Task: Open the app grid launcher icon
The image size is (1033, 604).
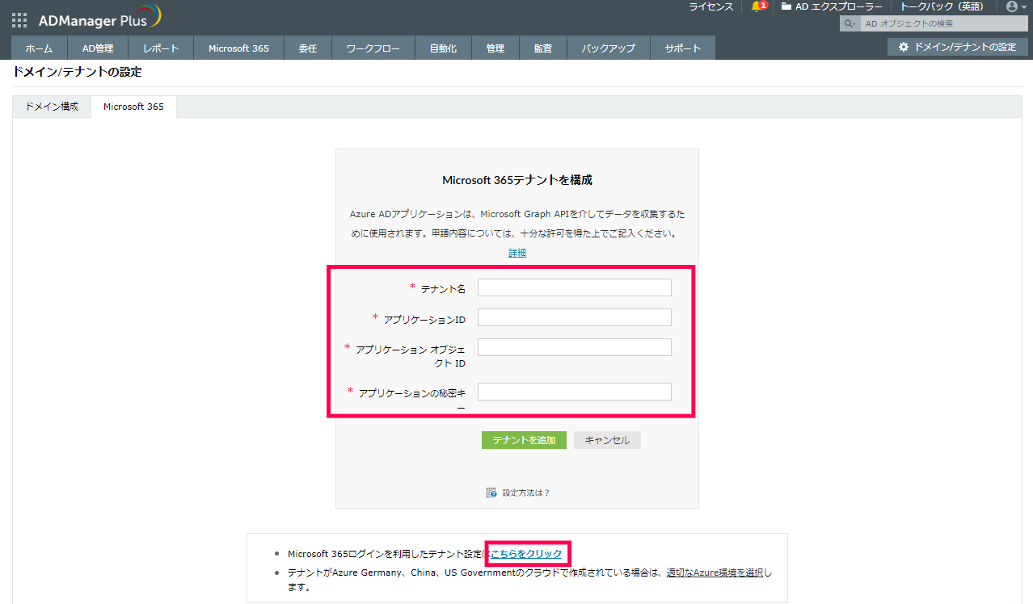Action: [x=19, y=20]
